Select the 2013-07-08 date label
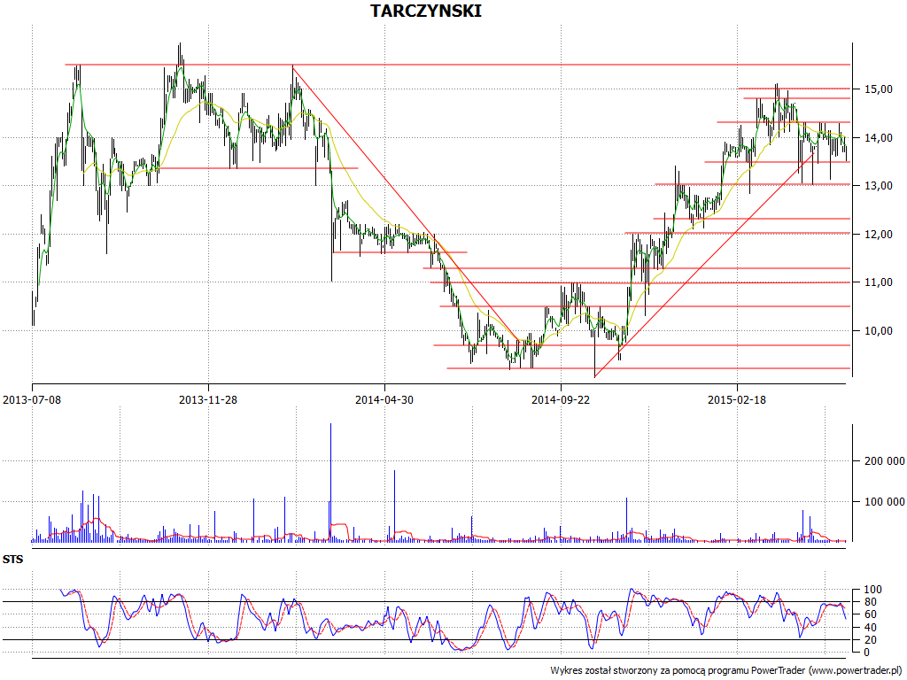 [32, 399]
